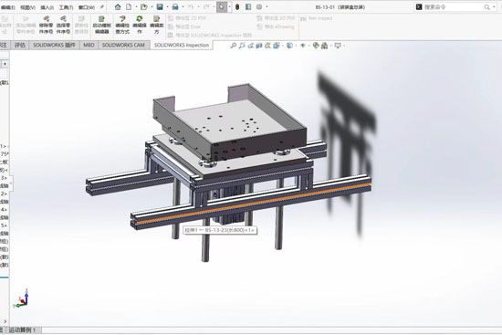Click the Edit Appearance color ball icon
Screen dimensions: 502x335
[x=316, y=46]
